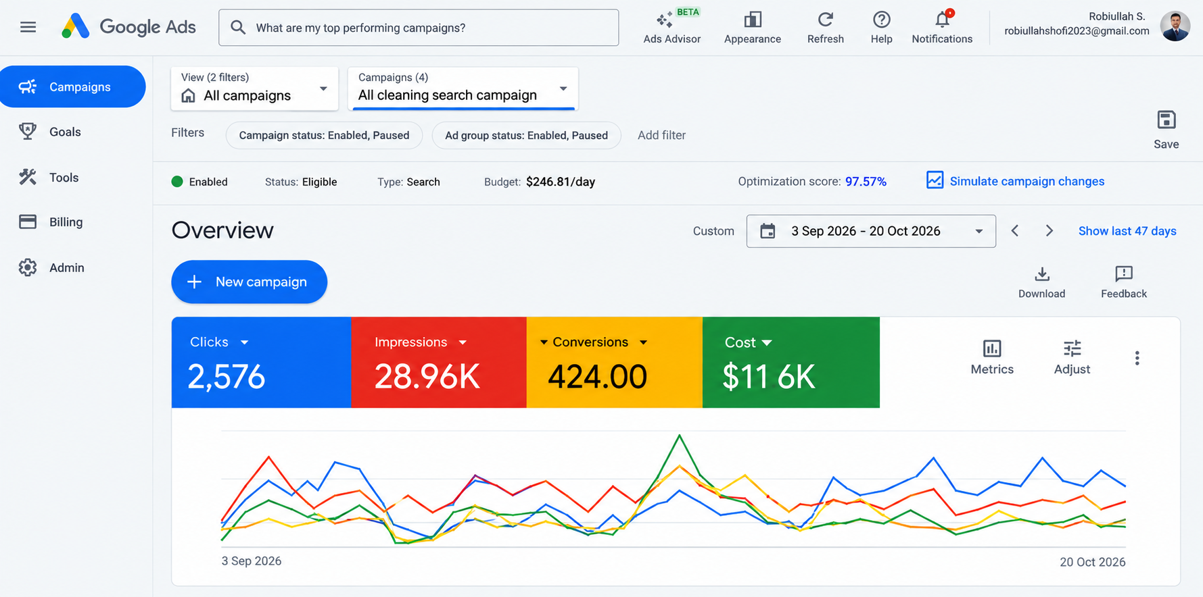Click the Type: Search text
The height and width of the screenshot is (597, 1203).
[408, 182]
